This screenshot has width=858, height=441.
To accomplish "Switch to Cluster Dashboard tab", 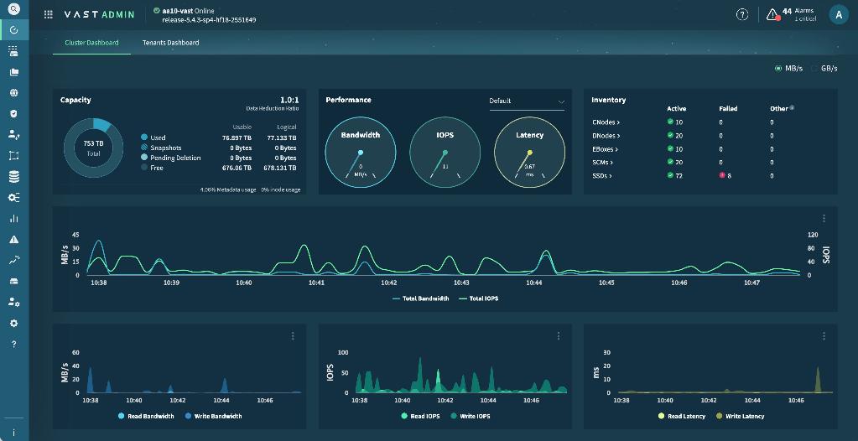I will [x=91, y=43].
